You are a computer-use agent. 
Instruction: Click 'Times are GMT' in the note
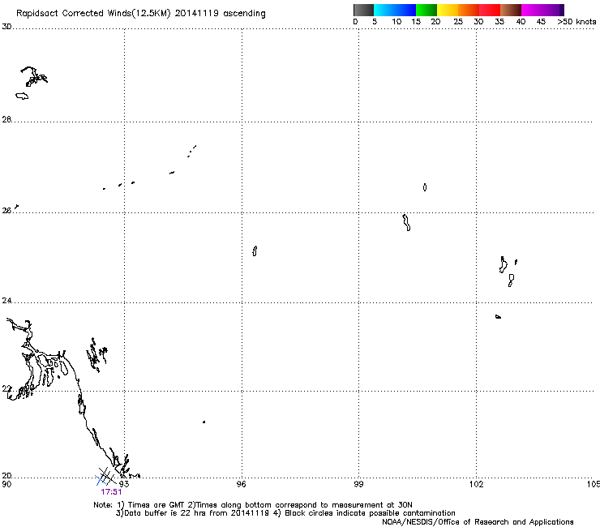click(x=156, y=505)
